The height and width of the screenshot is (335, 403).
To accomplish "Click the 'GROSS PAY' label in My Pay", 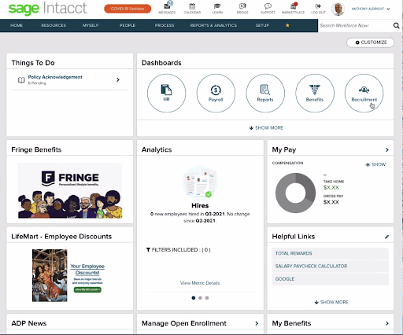I will pyautogui.click(x=333, y=196).
